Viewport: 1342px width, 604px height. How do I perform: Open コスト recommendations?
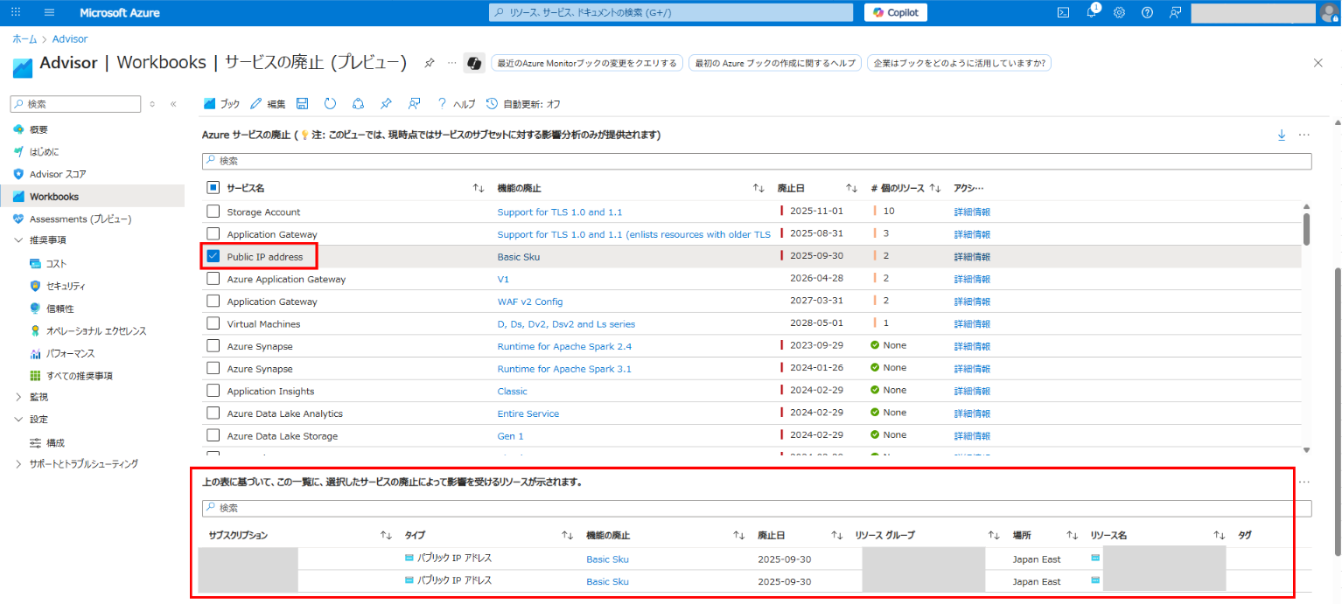pos(56,263)
